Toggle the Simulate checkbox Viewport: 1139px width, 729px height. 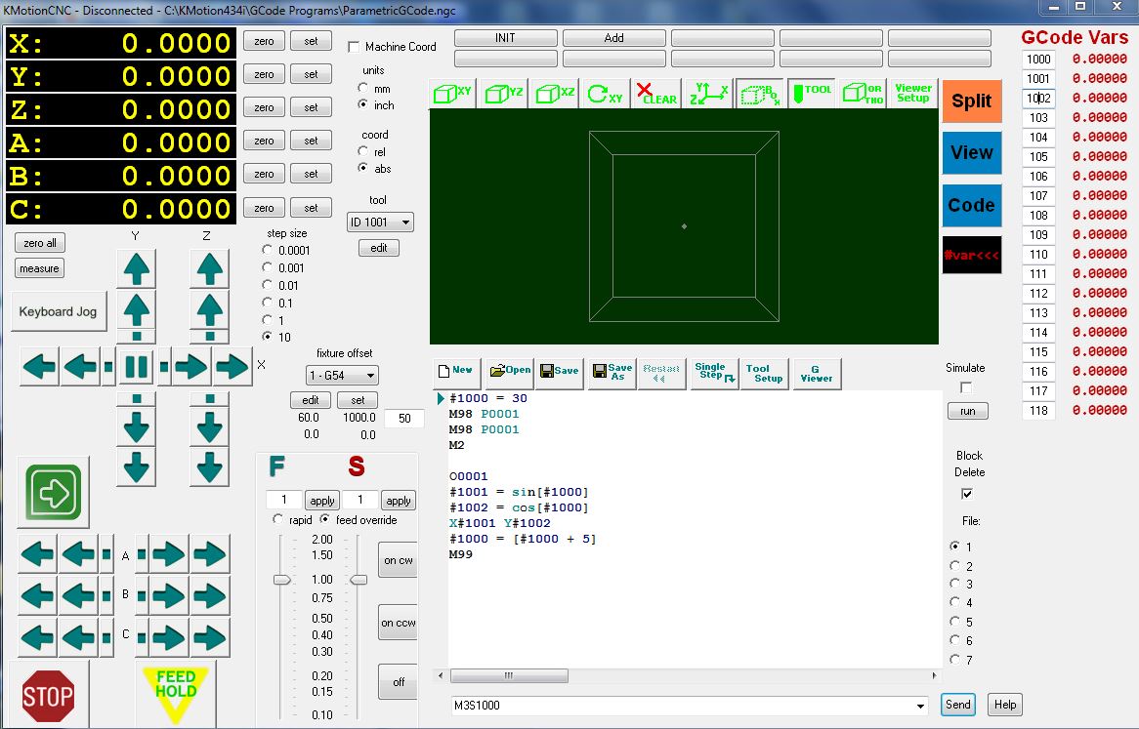click(966, 388)
